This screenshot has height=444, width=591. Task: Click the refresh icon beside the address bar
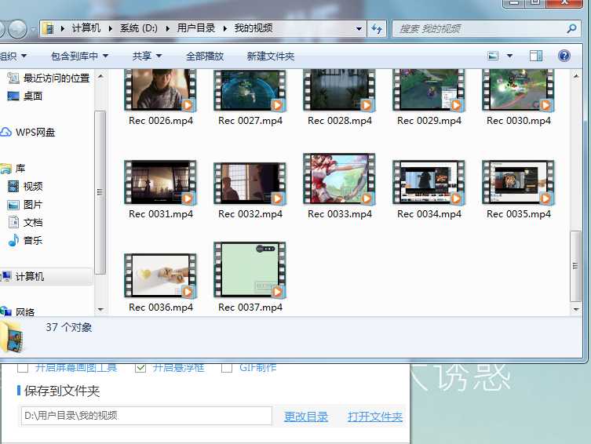coord(377,28)
